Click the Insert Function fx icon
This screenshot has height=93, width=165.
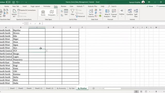point(40,24)
